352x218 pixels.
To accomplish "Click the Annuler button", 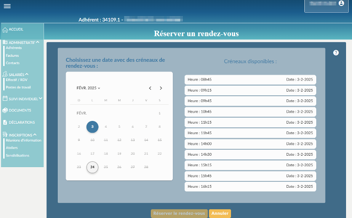I will click(x=220, y=213).
